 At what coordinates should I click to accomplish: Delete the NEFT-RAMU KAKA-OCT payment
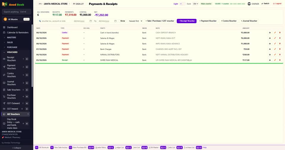coord(280,38)
